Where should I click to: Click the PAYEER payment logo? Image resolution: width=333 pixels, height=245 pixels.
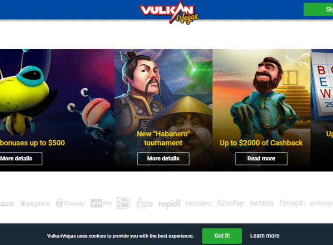(x=262, y=204)
